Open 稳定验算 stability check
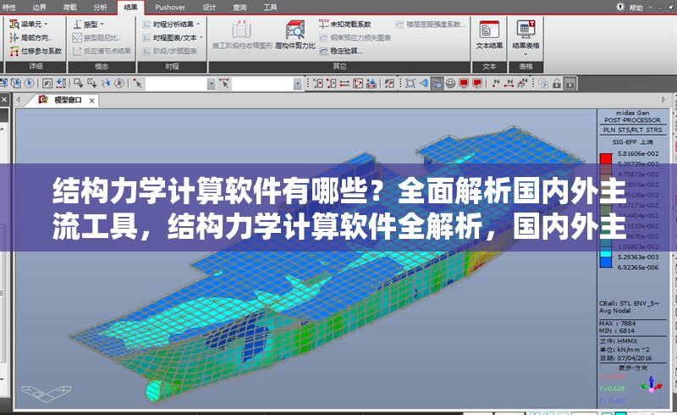Screen dimensions: 677x415 pyautogui.click(x=341, y=51)
